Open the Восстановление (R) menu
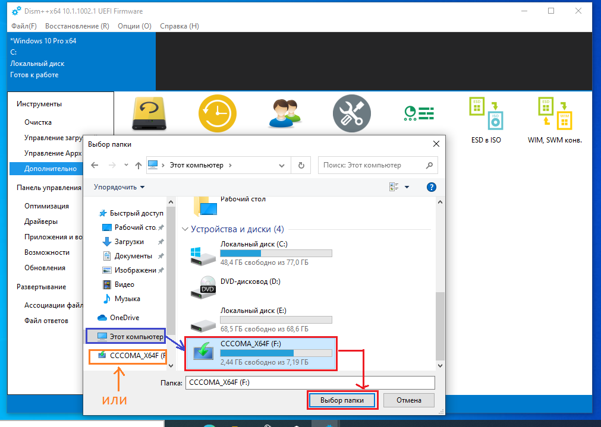The image size is (601, 427). tap(77, 26)
